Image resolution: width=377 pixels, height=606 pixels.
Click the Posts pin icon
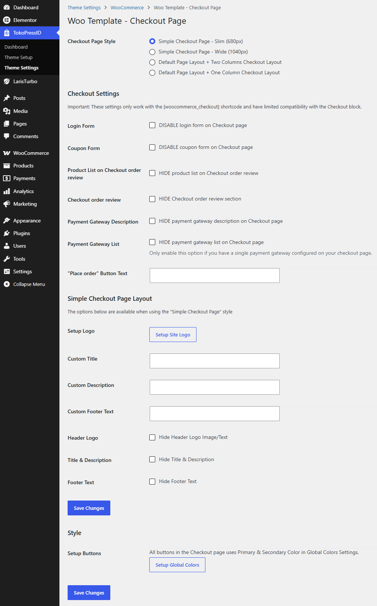[x=7, y=98]
